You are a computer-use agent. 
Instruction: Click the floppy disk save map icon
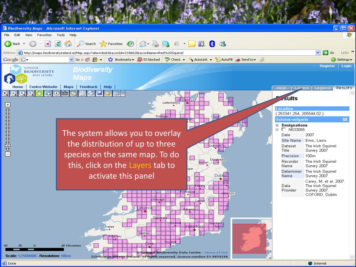[x=99, y=93]
